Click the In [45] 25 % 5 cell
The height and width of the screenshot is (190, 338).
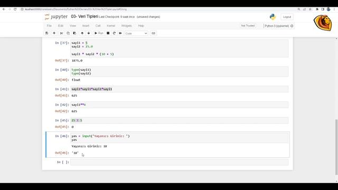[180, 120]
